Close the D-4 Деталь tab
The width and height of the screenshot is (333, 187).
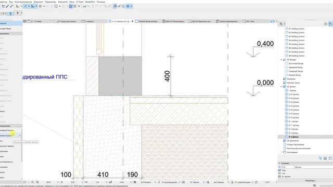click(x=133, y=21)
